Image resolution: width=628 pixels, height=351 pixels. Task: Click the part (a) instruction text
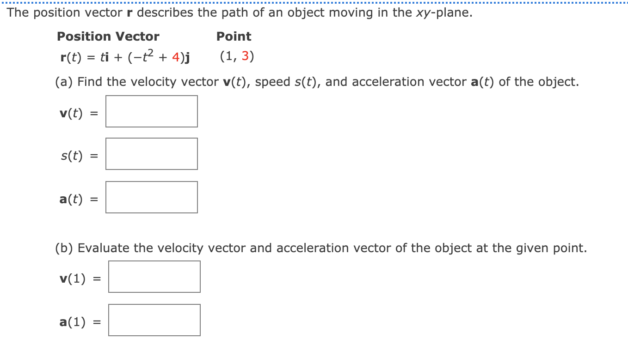[x=316, y=81]
